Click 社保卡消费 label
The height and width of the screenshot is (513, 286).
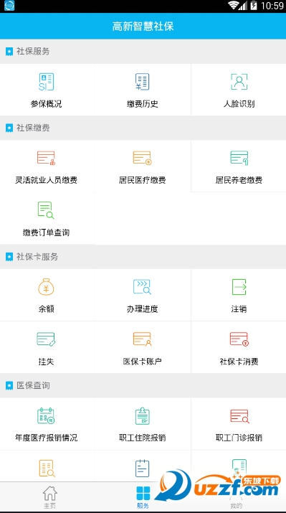239,362
